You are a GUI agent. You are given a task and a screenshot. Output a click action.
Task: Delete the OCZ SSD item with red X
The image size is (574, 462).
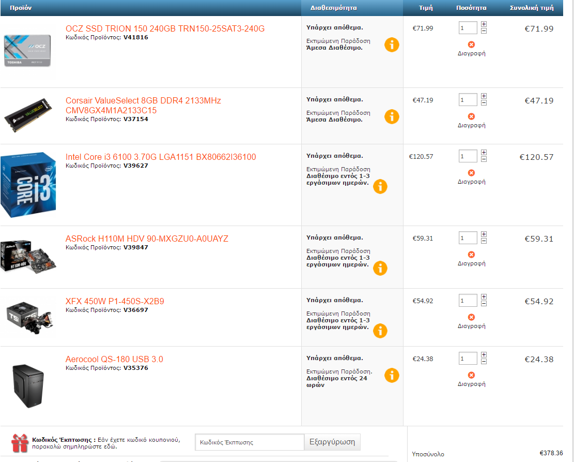[x=472, y=44]
